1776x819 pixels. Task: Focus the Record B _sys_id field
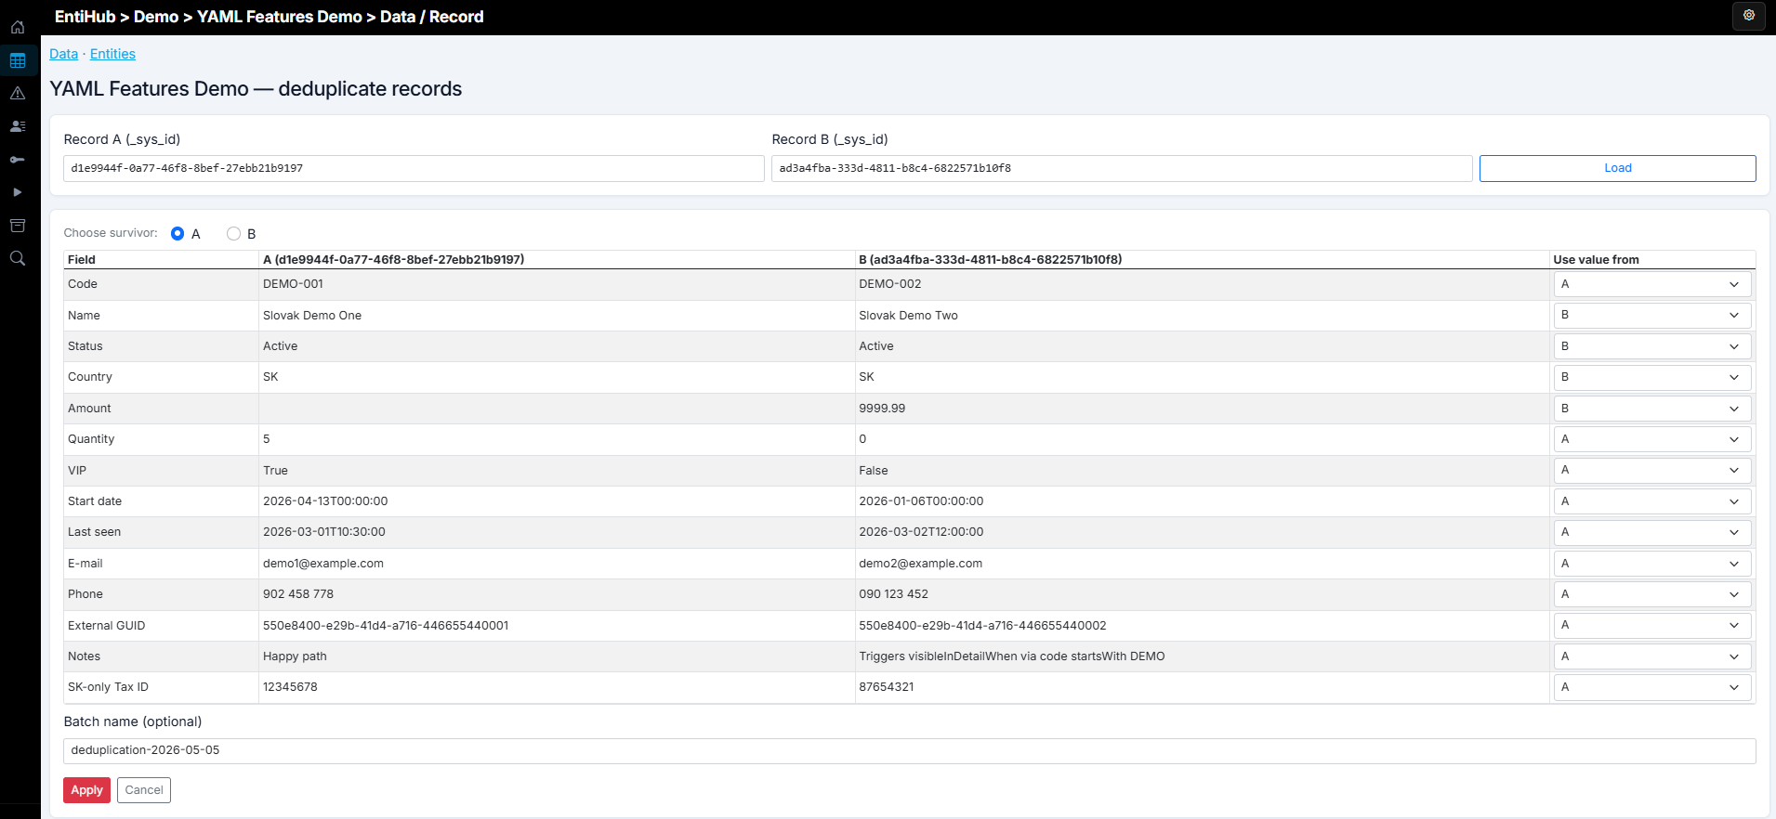click(x=1122, y=168)
